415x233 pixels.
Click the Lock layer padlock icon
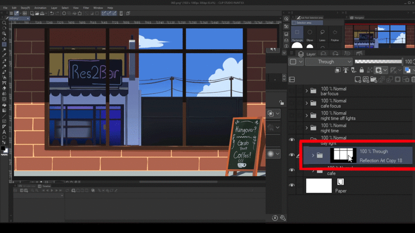pyautogui.click(x=361, y=70)
